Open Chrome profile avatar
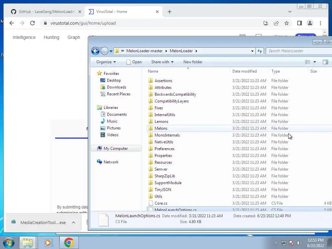Screen dimensions: 332x249 coord(310,23)
